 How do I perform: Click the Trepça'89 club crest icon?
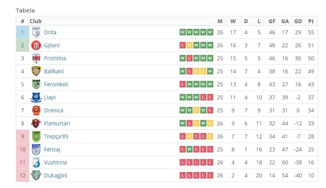click(x=36, y=136)
